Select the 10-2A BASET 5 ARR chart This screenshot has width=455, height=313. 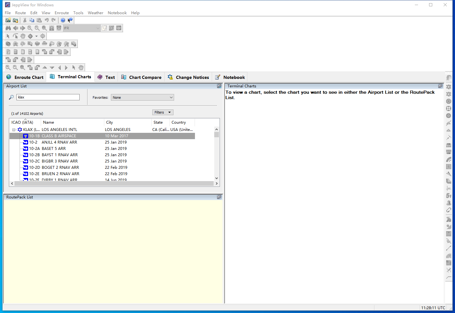pos(102,149)
